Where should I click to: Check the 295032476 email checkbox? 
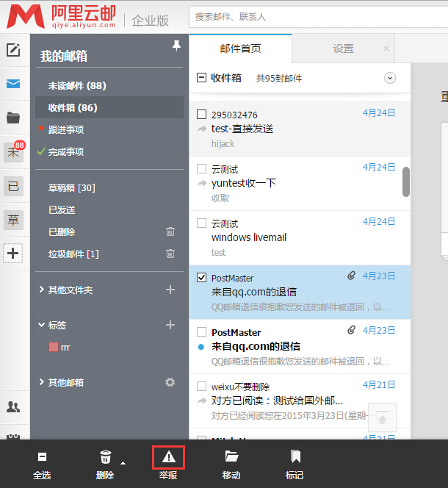point(202,115)
